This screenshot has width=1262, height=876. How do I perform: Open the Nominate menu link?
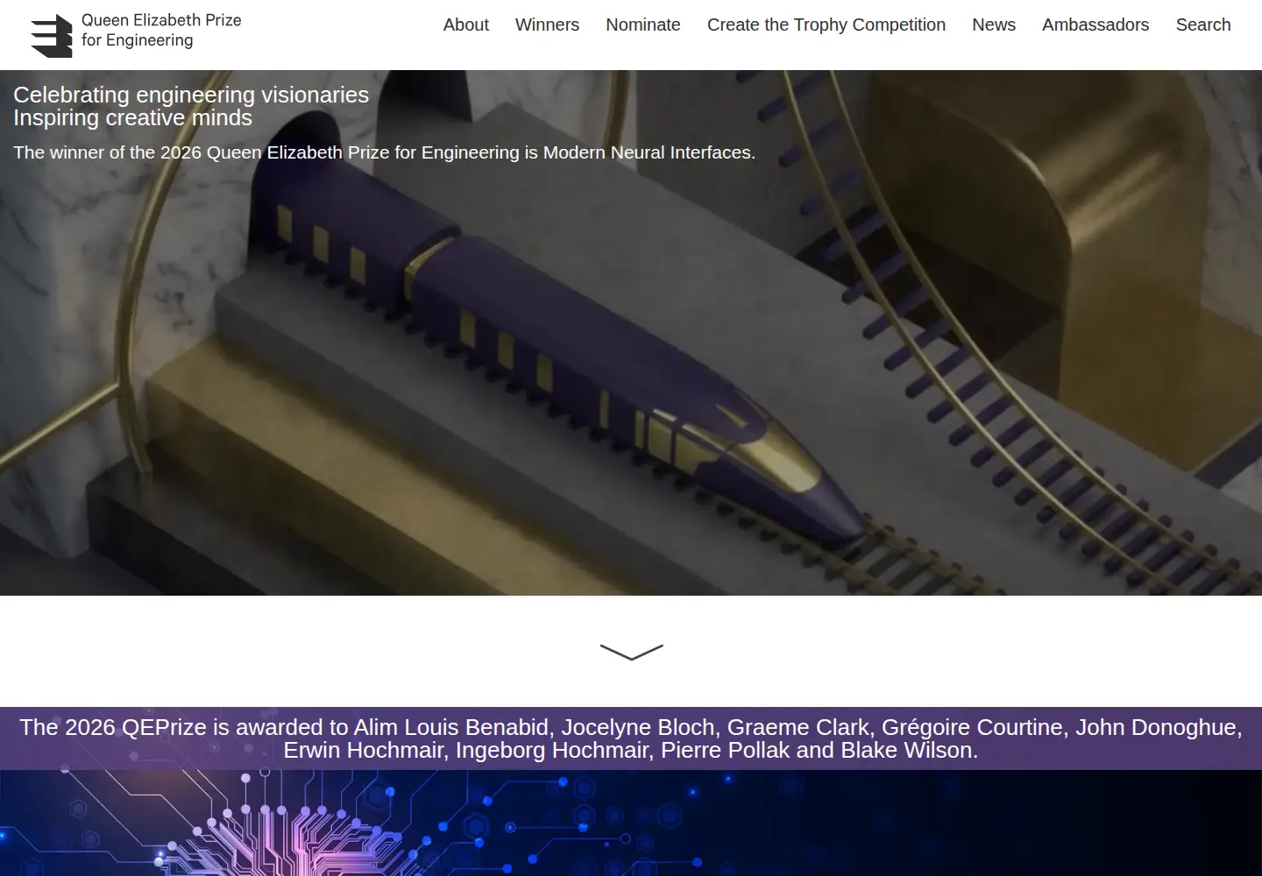pyautogui.click(x=642, y=25)
